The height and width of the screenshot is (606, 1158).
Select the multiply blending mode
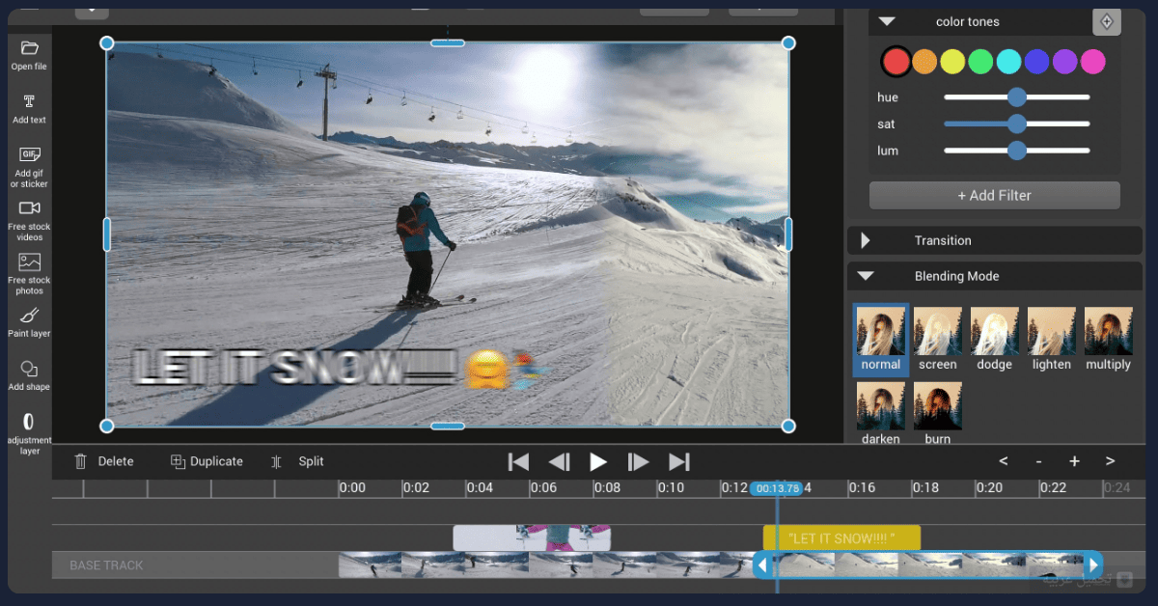1108,340
